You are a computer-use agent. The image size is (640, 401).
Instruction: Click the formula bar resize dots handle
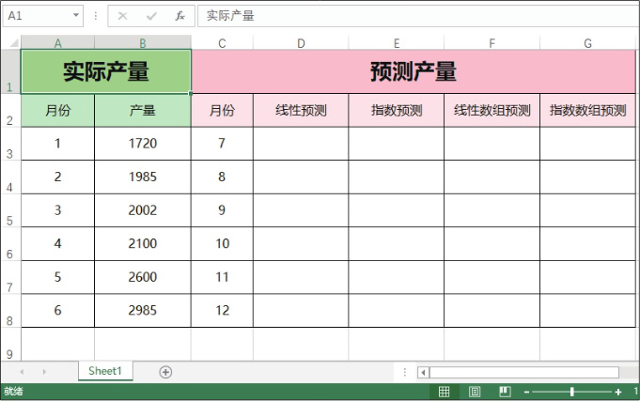tap(96, 16)
